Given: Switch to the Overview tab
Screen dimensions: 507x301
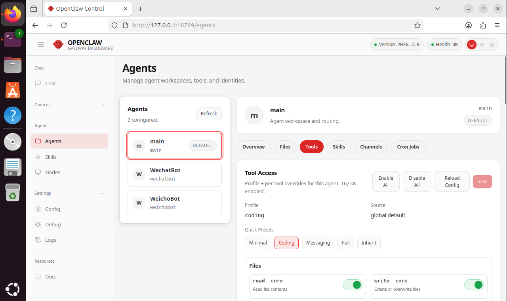Looking at the screenshot, I should (x=253, y=147).
